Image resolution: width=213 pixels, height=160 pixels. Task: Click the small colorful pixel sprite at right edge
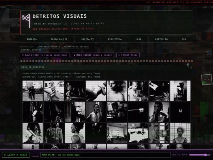209,53
